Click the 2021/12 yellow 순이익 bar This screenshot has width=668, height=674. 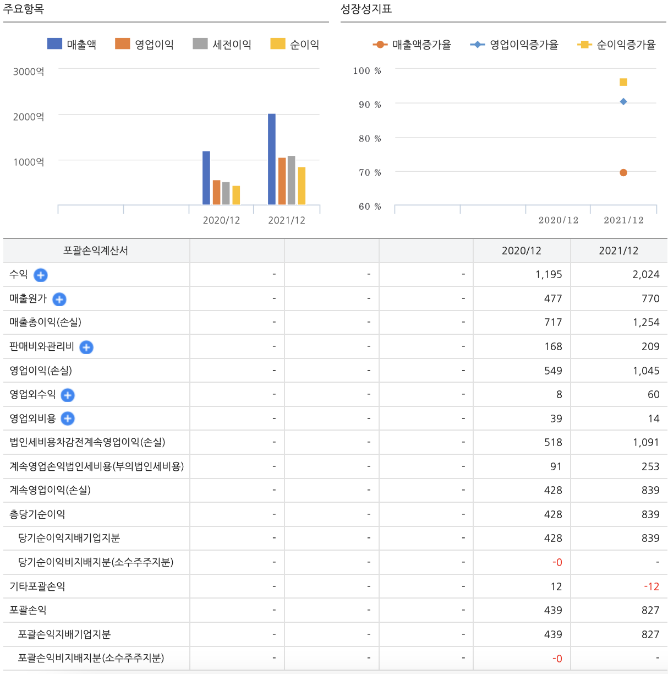pos(302,186)
